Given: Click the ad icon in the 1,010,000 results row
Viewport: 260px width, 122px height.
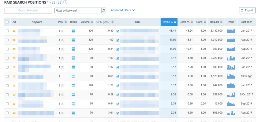Looking at the screenshot, I should (14, 40).
